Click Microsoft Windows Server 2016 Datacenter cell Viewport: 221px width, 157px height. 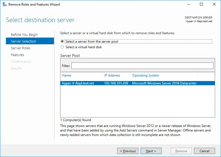pos(164,83)
